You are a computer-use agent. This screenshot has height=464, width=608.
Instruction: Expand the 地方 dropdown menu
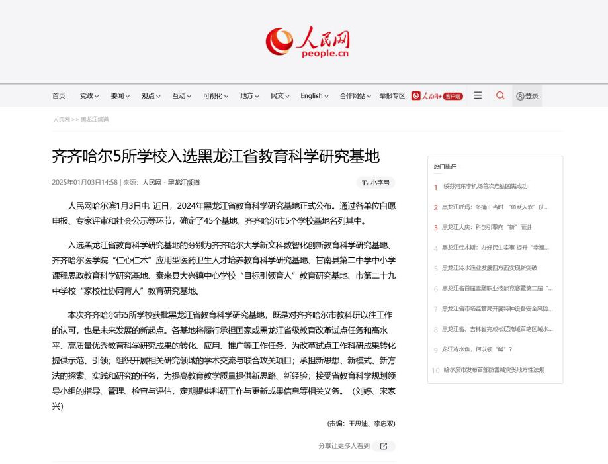[x=249, y=96]
